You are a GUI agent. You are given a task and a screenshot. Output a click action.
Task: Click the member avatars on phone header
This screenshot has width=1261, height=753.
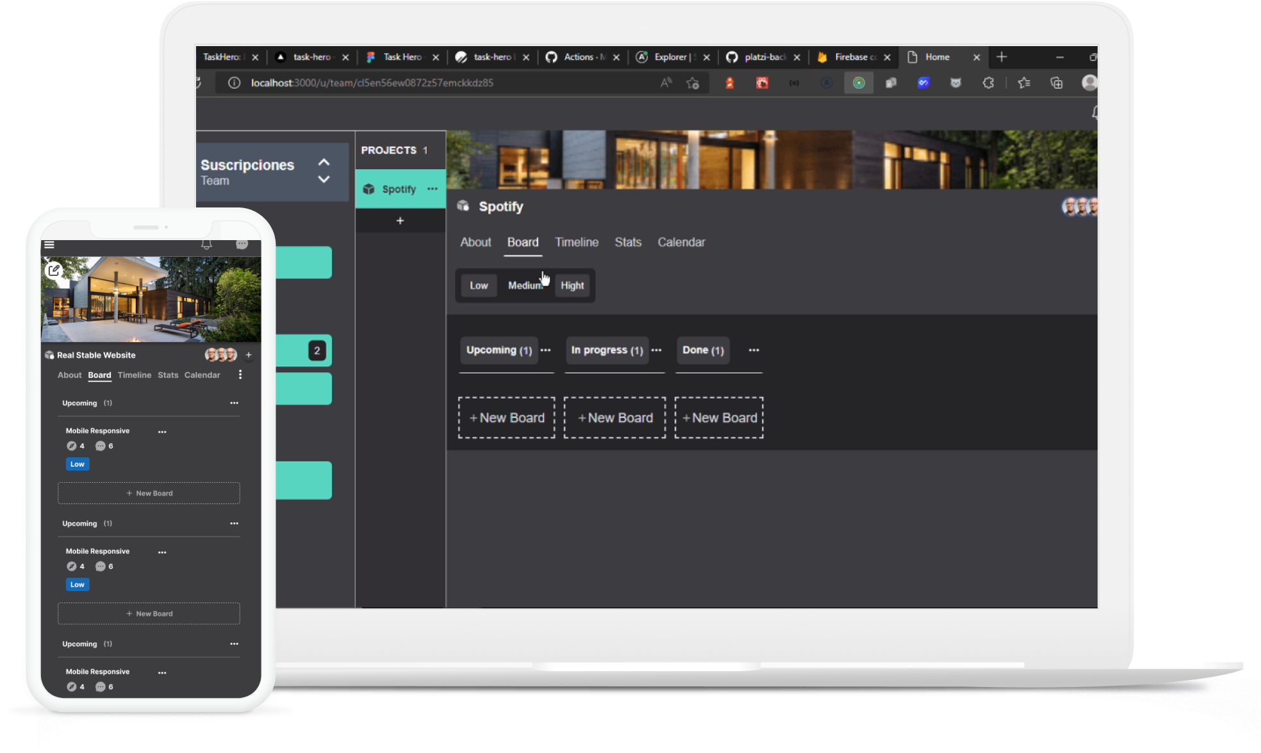221,355
